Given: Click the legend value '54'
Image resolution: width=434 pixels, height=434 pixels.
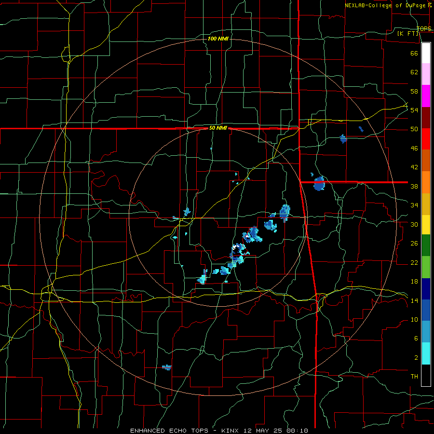Looking at the screenshot, I should coord(414,110).
